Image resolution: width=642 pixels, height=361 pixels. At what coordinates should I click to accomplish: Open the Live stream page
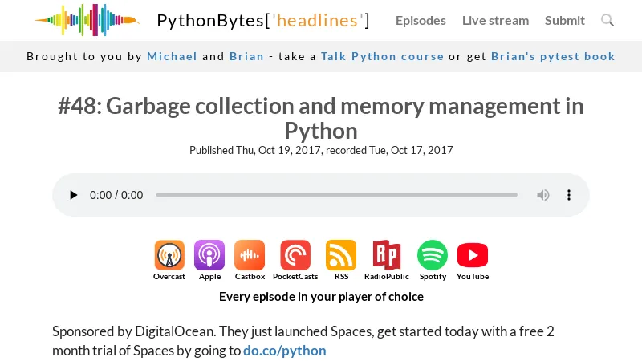tap(495, 20)
